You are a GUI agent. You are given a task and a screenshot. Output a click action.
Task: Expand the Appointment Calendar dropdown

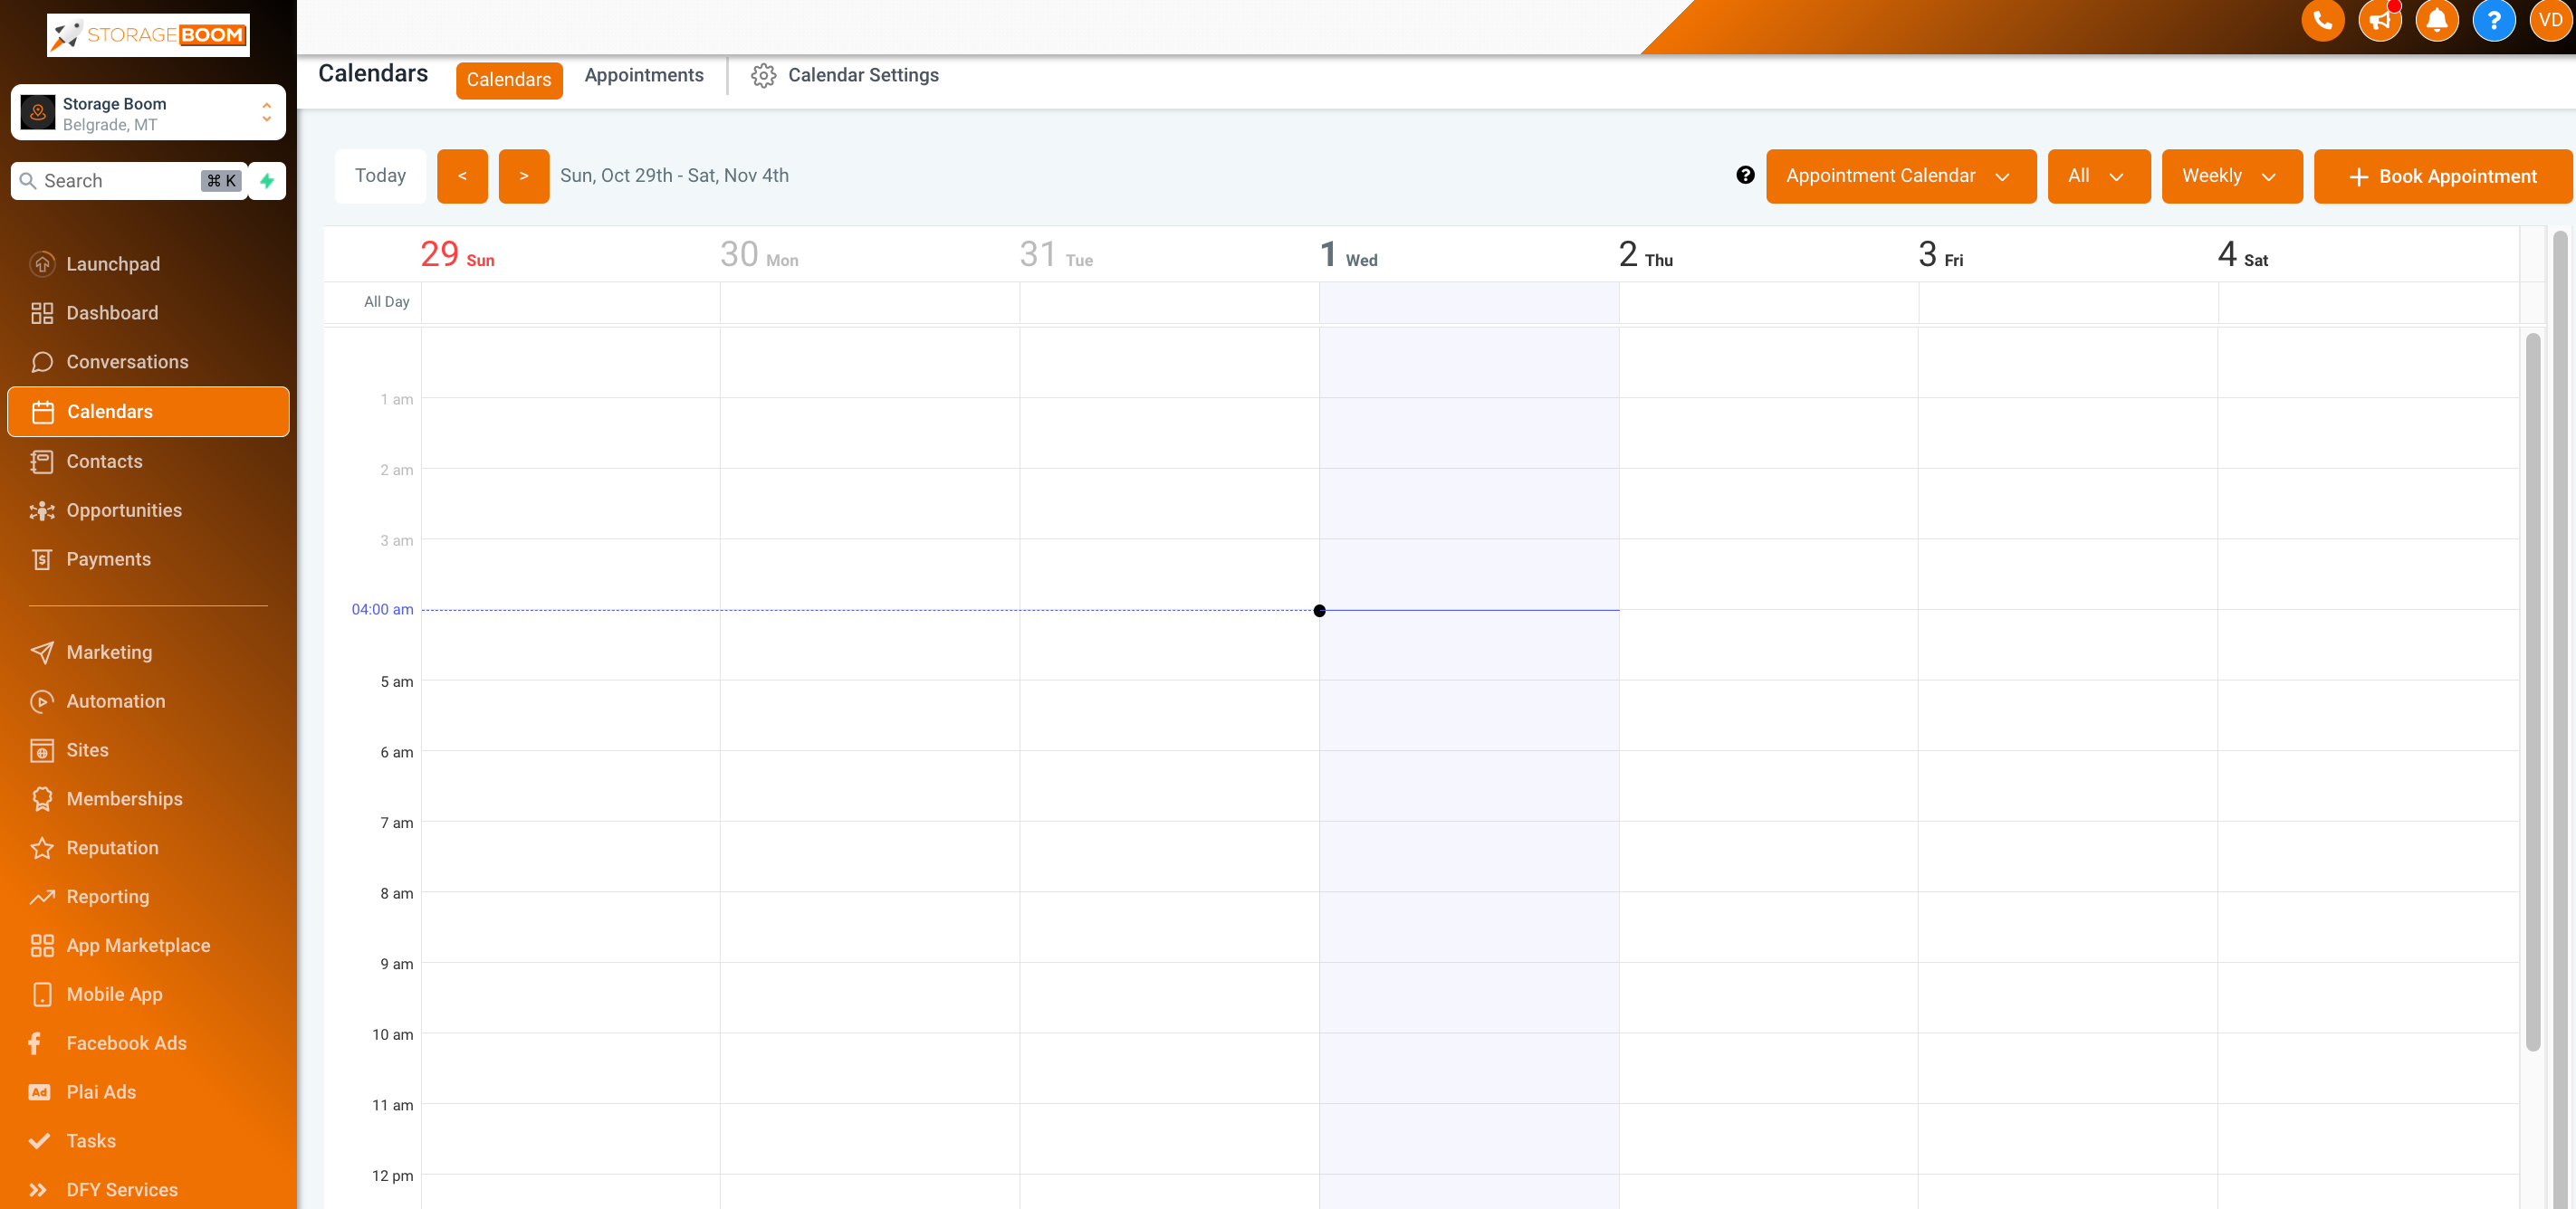[1899, 176]
